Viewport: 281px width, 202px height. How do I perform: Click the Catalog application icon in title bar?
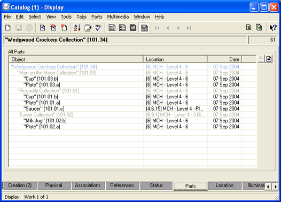[x=6, y=7]
